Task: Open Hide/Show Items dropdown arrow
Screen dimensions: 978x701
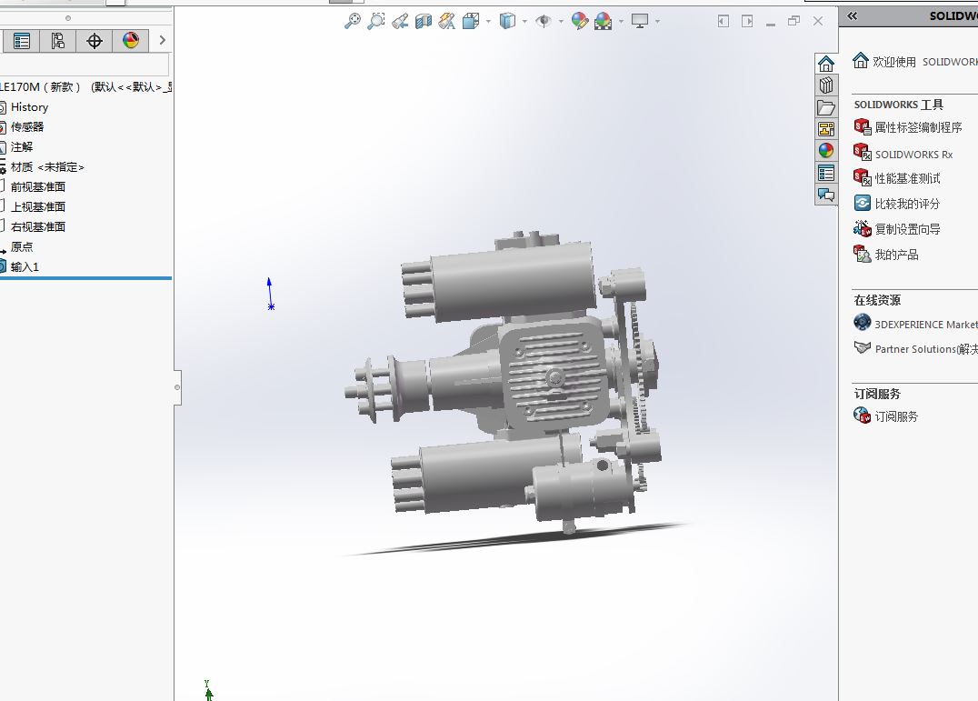Action: pyautogui.click(x=561, y=22)
